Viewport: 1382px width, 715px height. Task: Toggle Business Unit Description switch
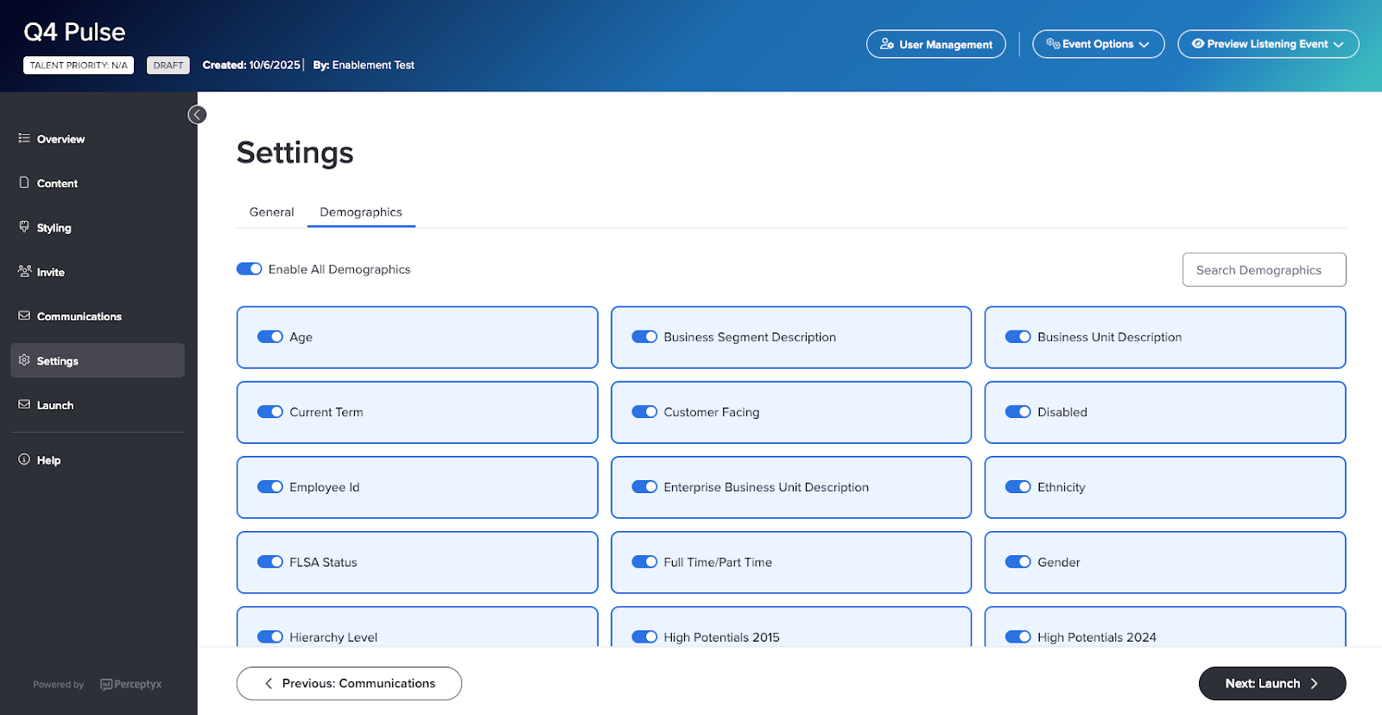point(1018,337)
